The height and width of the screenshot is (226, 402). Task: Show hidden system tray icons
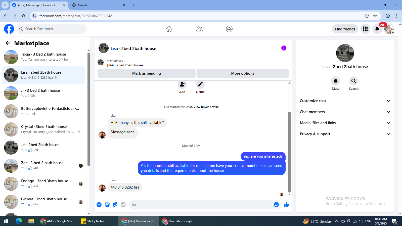pos(336,221)
